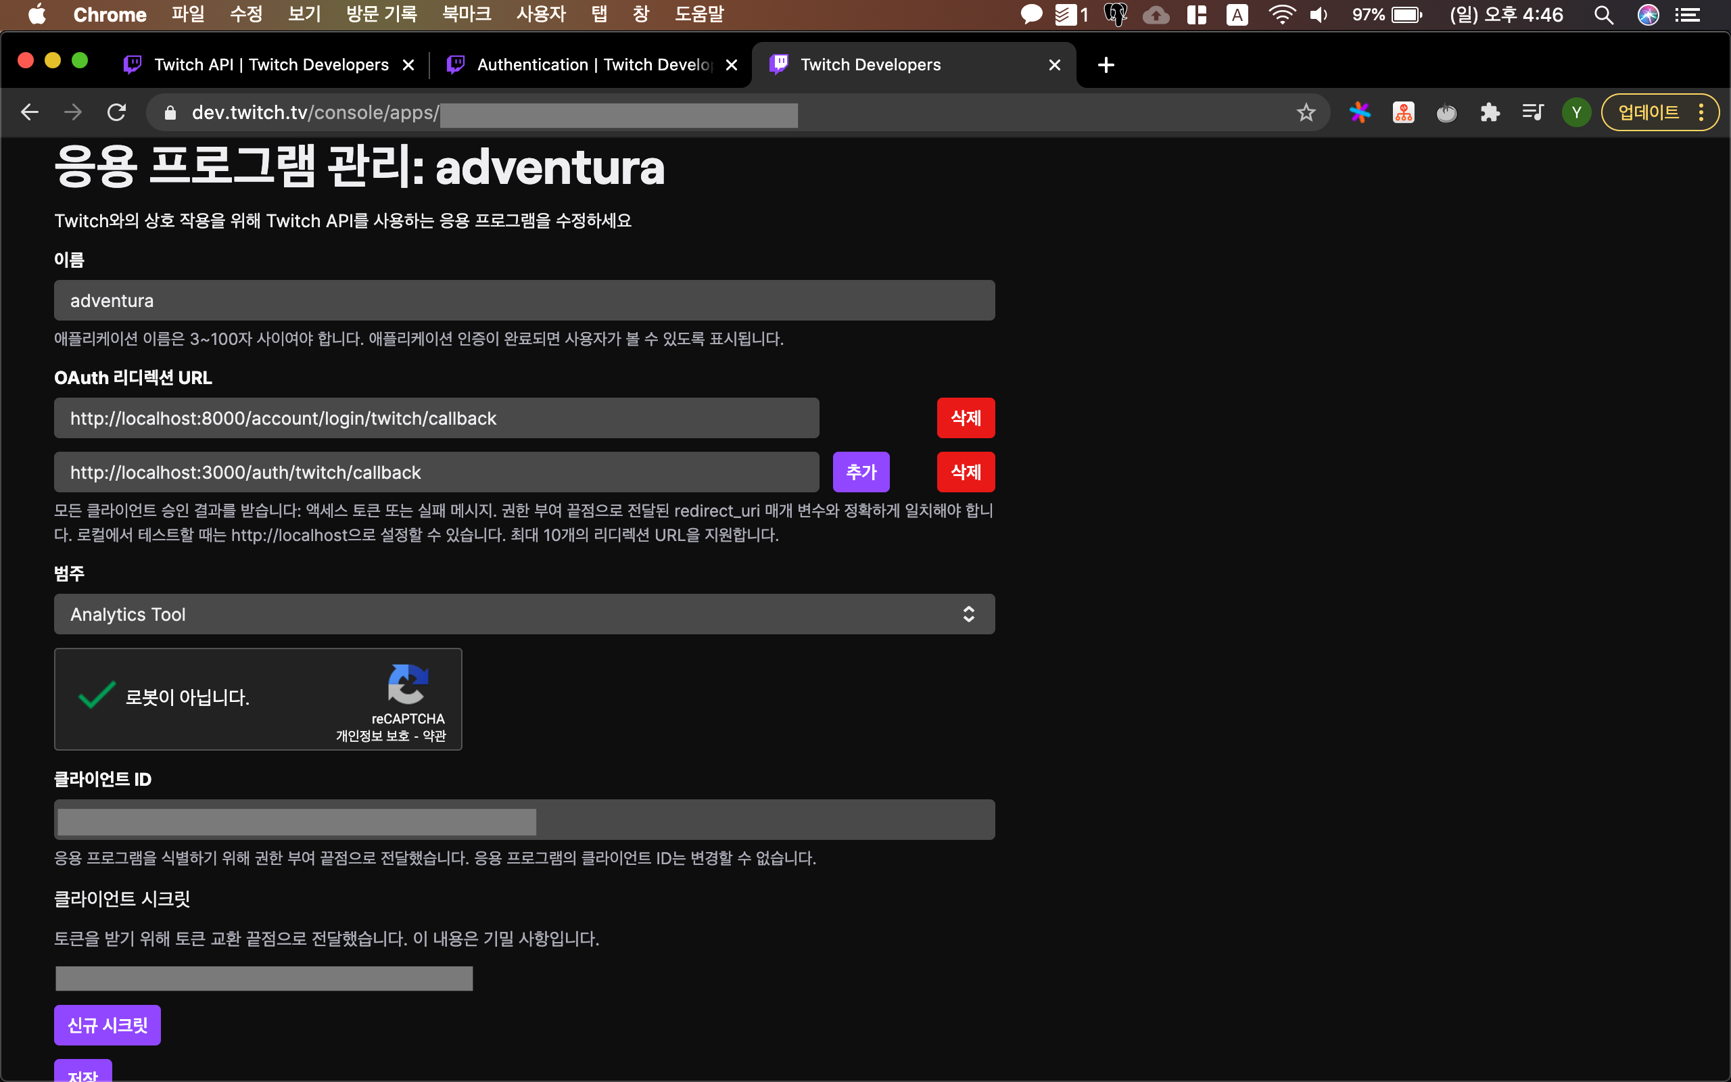Viewport: 1731px width, 1082px height.
Task: Delete the localhost:8000 redirect URL
Action: pos(966,418)
